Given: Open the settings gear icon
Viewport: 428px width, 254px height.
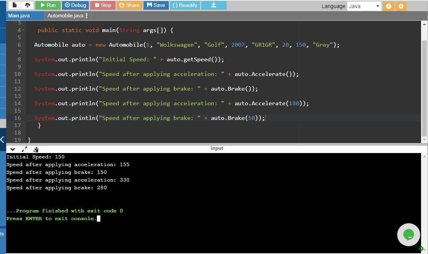Looking at the screenshot, I should pyautogui.click(x=401, y=6).
